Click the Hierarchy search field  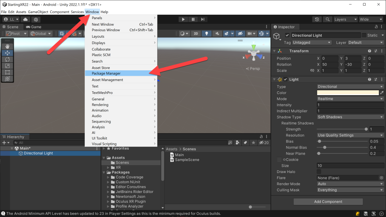[x=49, y=143]
